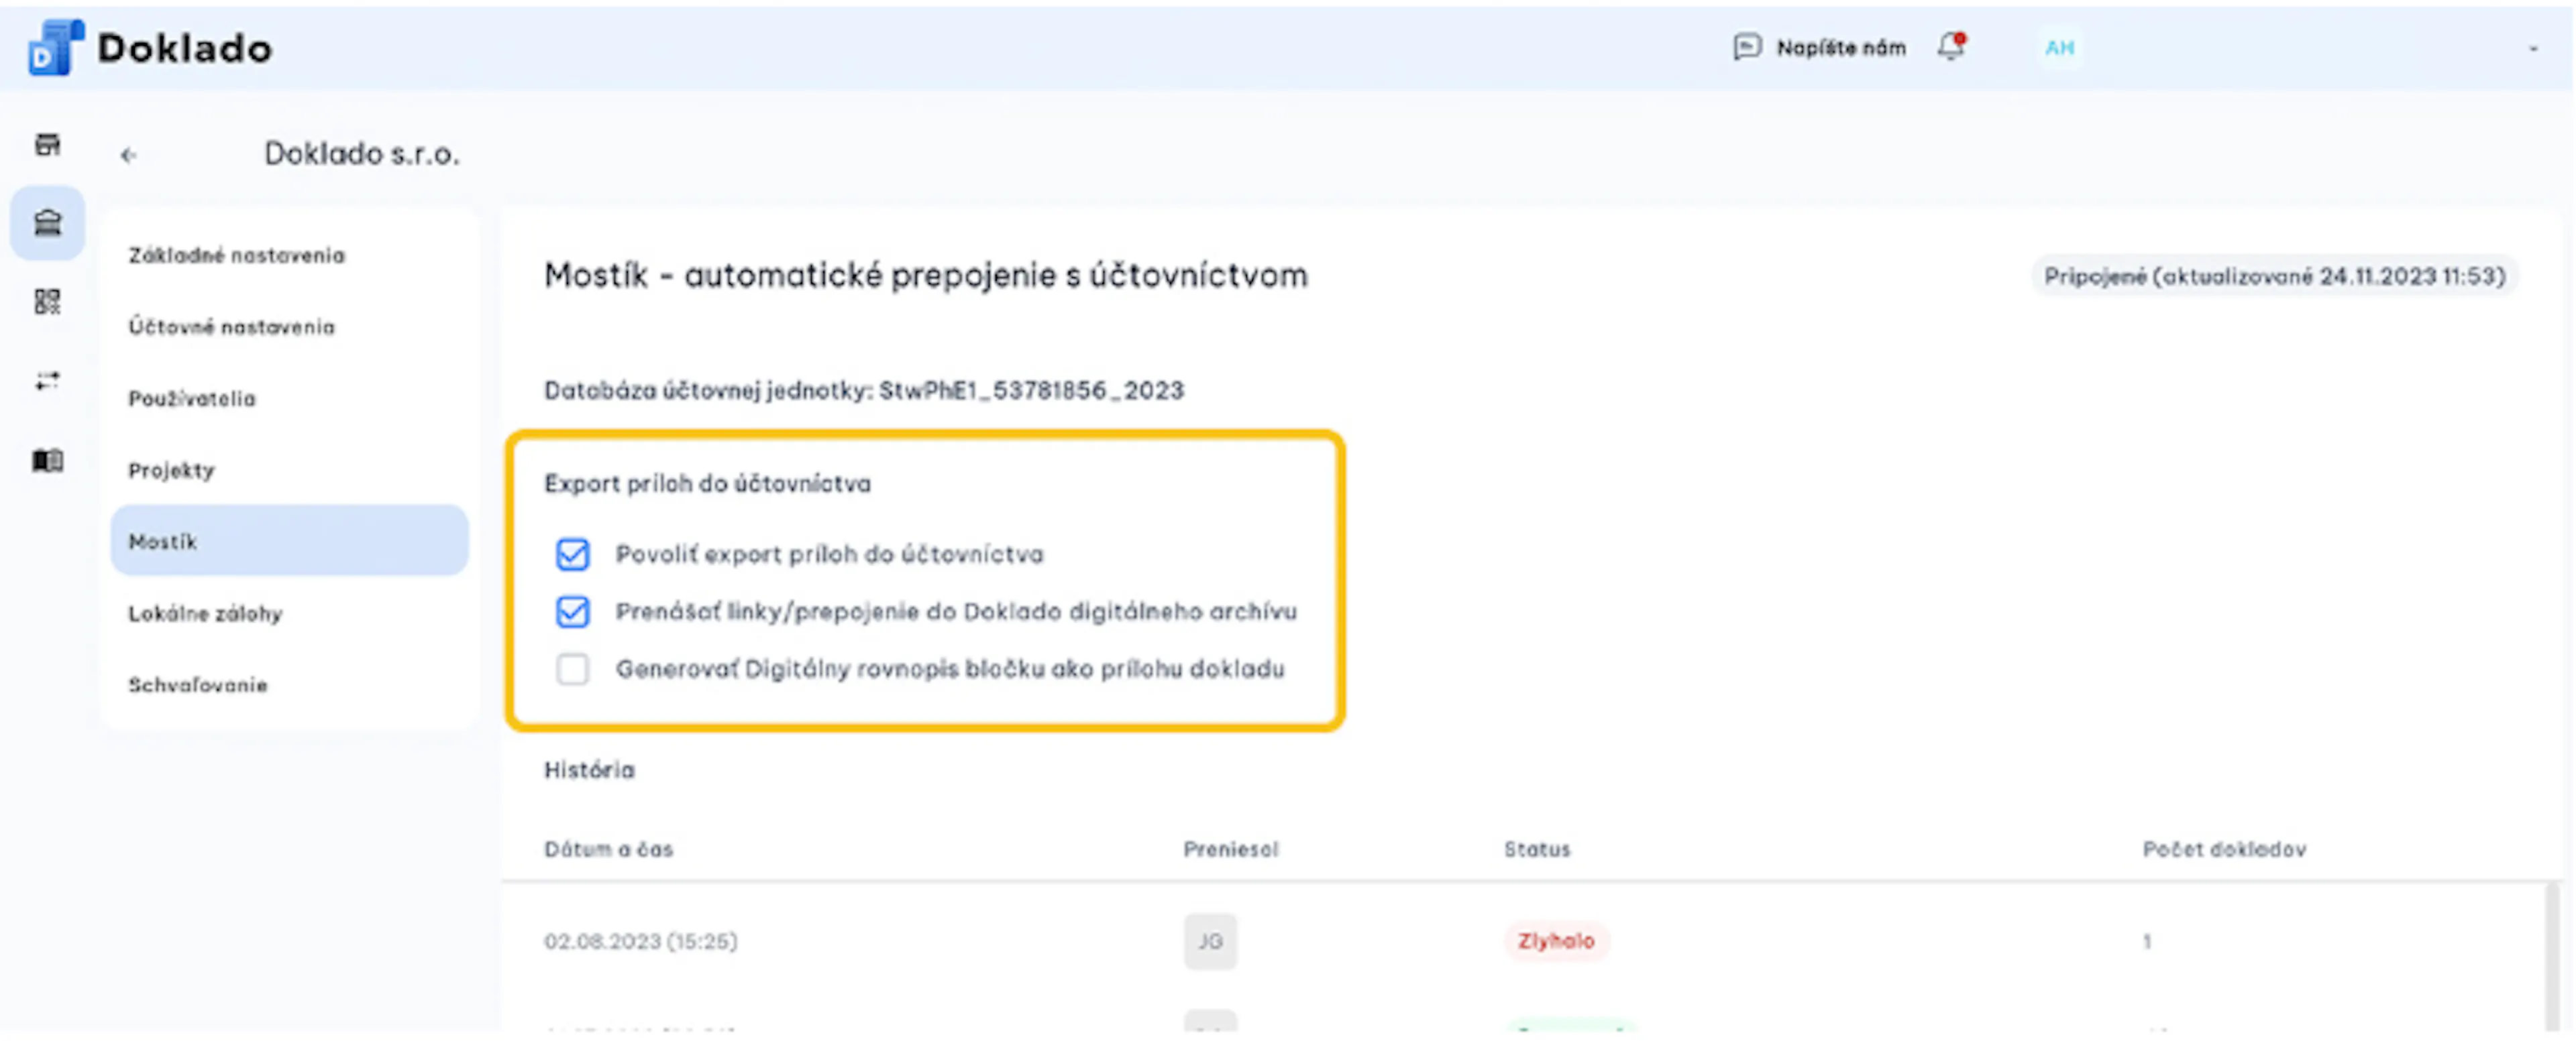The height and width of the screenshot is (1041, 2576).
Task: Click the Export príloh do účtovníctva label
Action: click(x=707, y=483)
